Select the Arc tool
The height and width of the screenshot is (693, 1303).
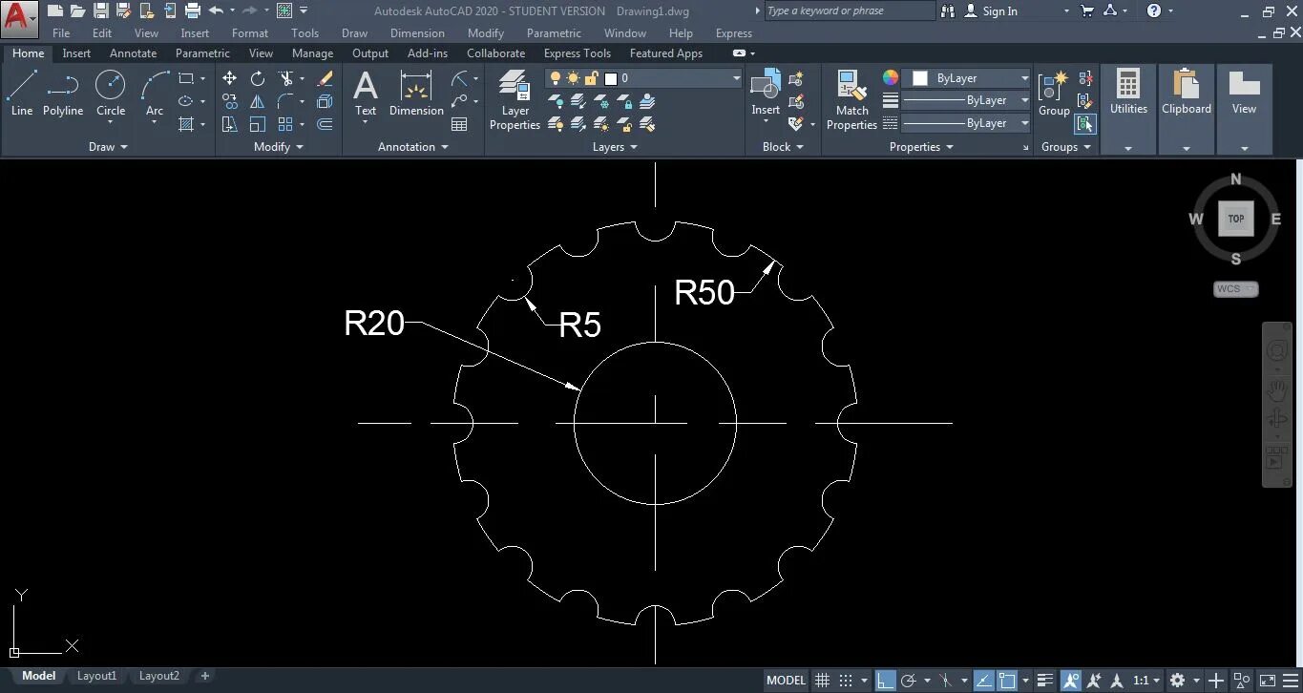click(153, 93)
